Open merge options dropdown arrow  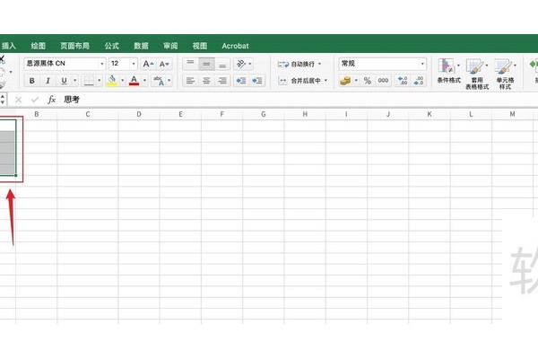(x=325, y=81)
